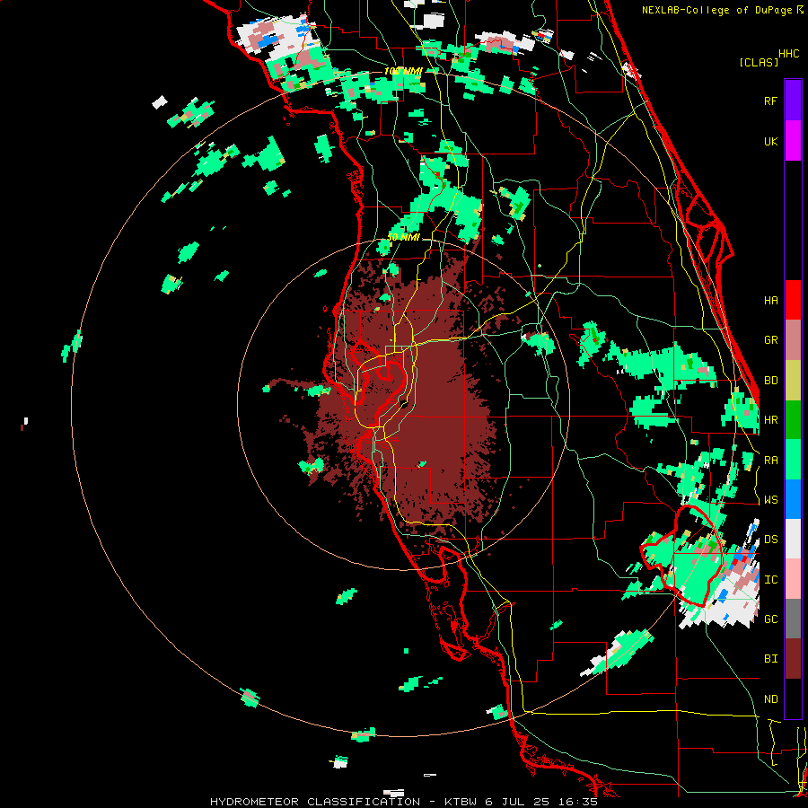This screenshot has height=808, width=808.
Task: Click the 'IC' legend label
Action: pos(770,580)
